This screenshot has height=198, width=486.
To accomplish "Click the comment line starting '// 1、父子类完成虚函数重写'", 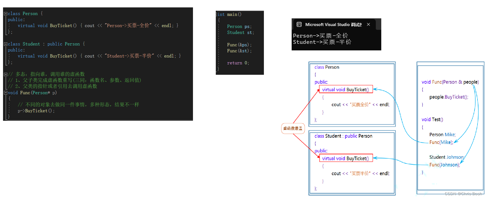I will (x=74, y=80).
